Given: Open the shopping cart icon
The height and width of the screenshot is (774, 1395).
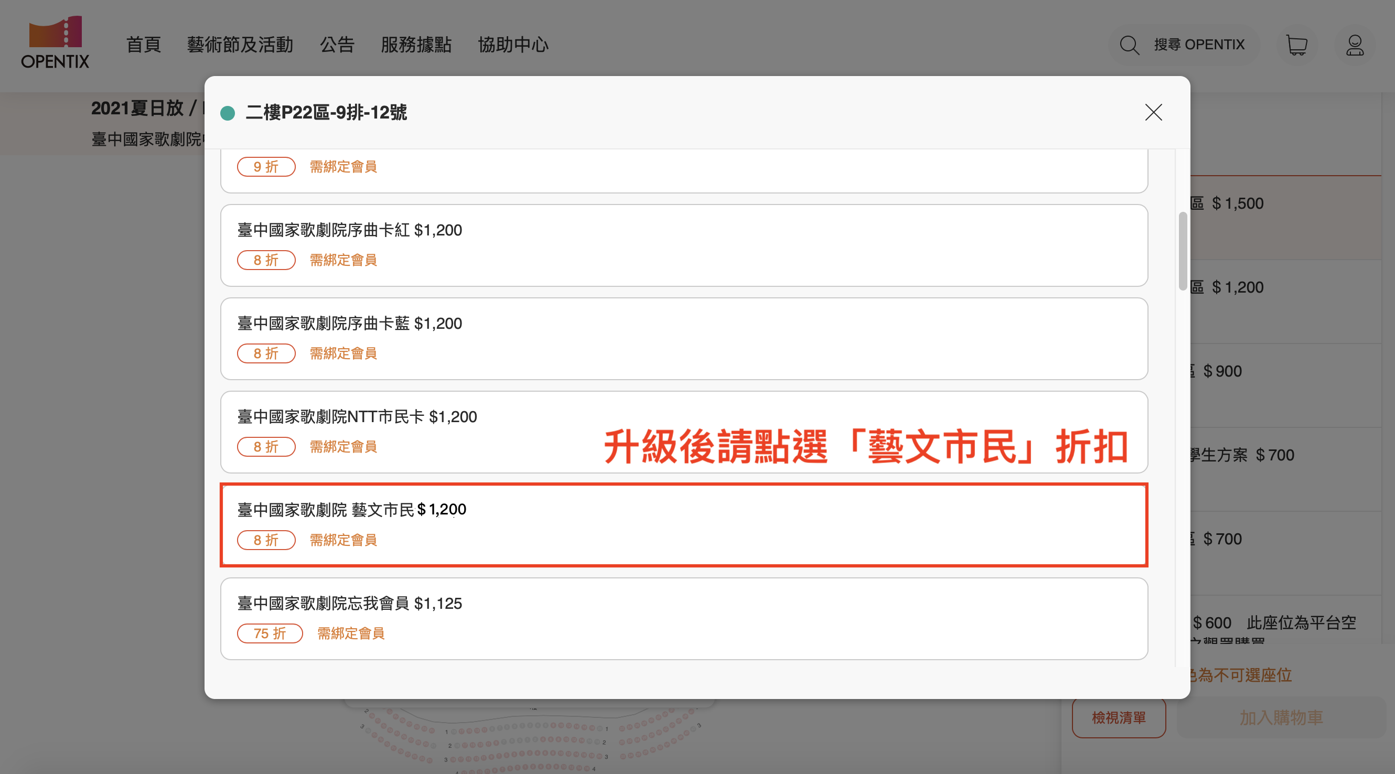Looking at the screenshot, I should click(x=1297, y=45).
